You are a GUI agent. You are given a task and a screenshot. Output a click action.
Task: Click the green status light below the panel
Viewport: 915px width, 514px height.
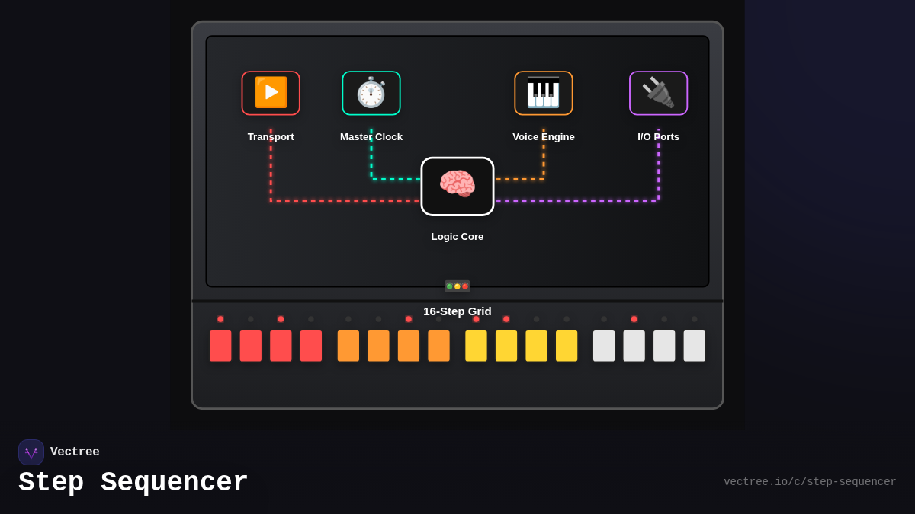(x=449, y=286)
